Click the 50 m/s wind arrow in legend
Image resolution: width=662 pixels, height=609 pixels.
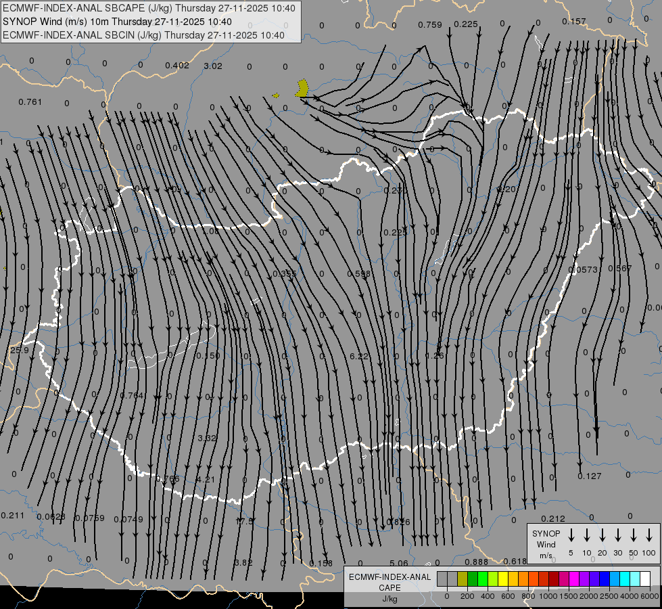[634, 535]
